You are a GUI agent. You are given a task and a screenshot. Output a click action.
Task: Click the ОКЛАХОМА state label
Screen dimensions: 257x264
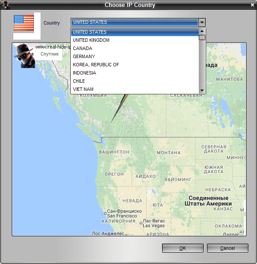pos(229,226)
